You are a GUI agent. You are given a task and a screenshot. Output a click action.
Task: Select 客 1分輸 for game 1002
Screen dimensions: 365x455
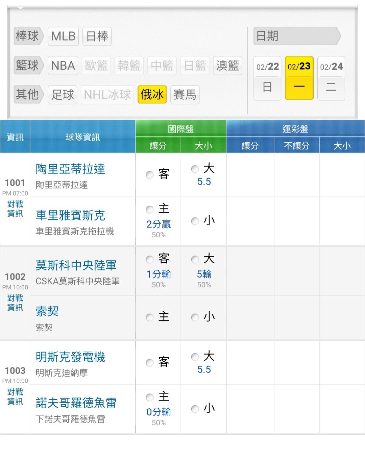(x=150, y=260)
